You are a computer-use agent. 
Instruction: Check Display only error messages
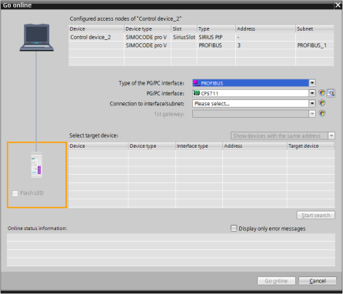(x=234, y=229)
